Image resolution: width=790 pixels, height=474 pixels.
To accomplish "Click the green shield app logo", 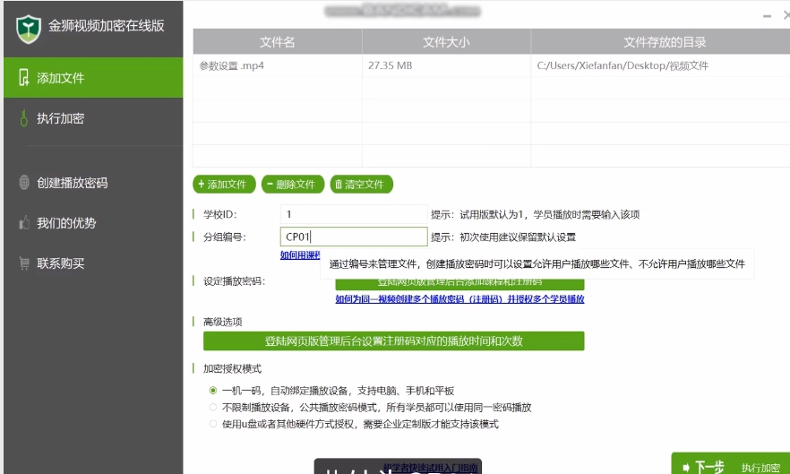I will click(x=29, y=29).
